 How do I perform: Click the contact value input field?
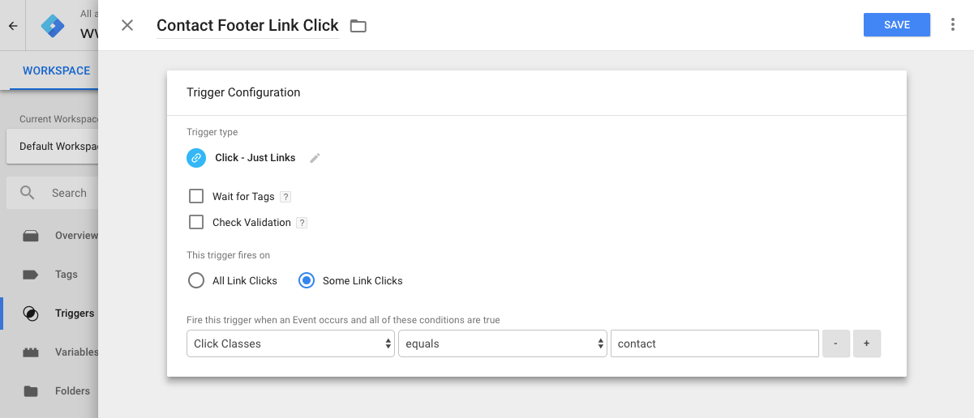[714, 343]
